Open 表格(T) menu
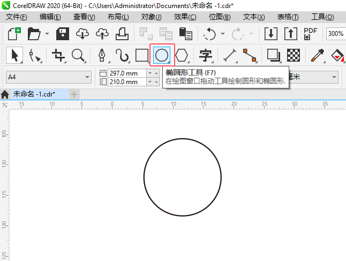 pos(288,17)
